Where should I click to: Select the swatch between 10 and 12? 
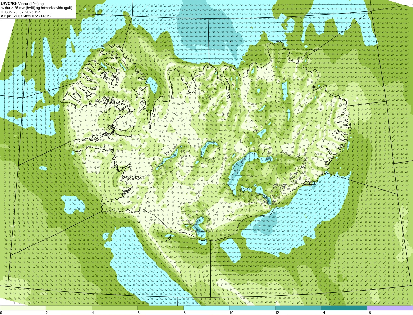click(252, 308)
